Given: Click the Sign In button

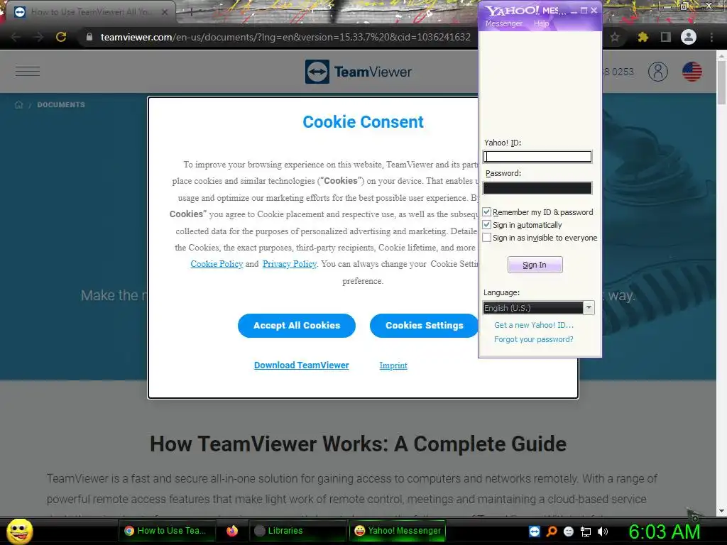Looking at the screenshot, I should [x=535, y=265].
